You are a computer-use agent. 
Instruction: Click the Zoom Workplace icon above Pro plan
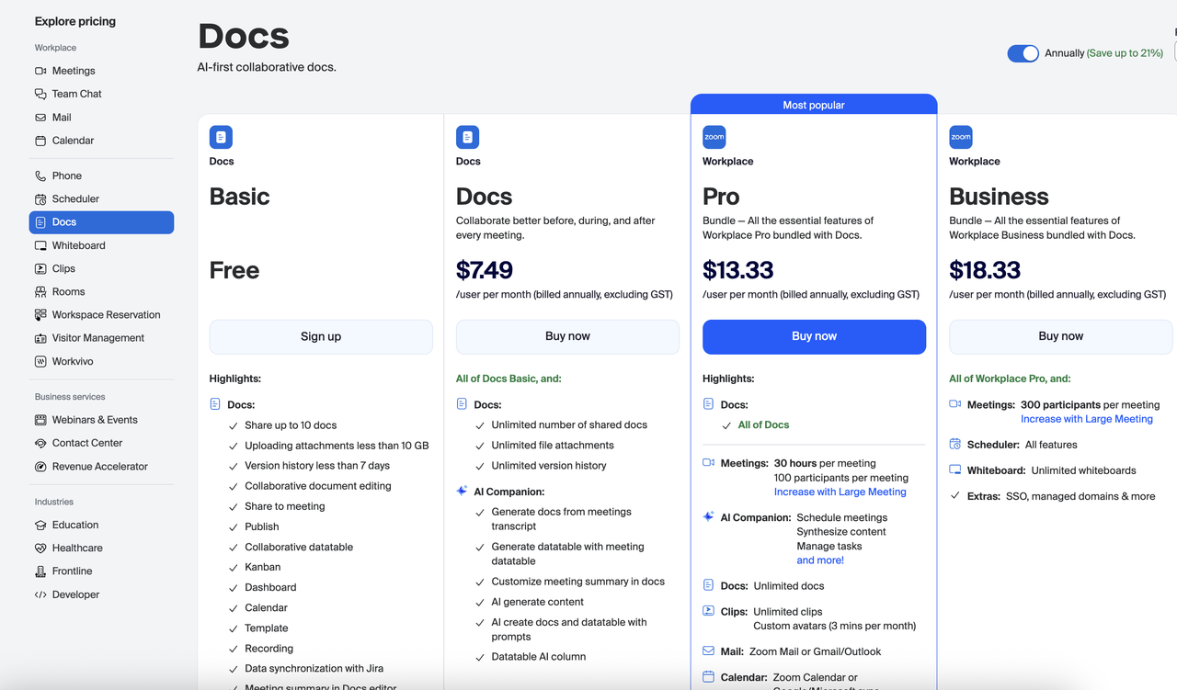(714, 137)
